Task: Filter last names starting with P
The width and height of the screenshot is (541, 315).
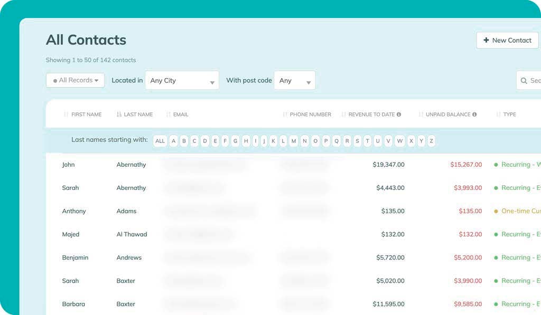Action: [326, 141]
